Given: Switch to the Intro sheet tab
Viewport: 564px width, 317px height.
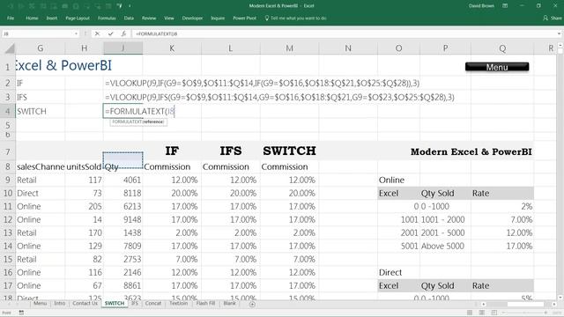Looking at the screenshot, I should 60,304.
